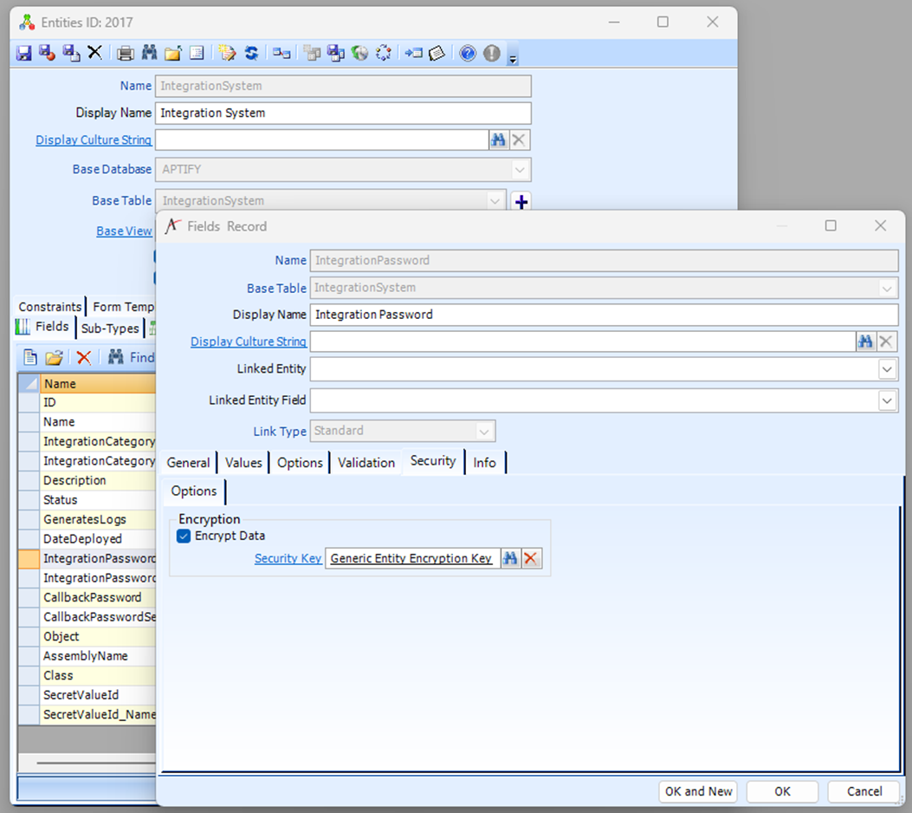912x813 pixels.
Task: Open the Sub-Types tab in the Entities window
Action: coord(111,328)
